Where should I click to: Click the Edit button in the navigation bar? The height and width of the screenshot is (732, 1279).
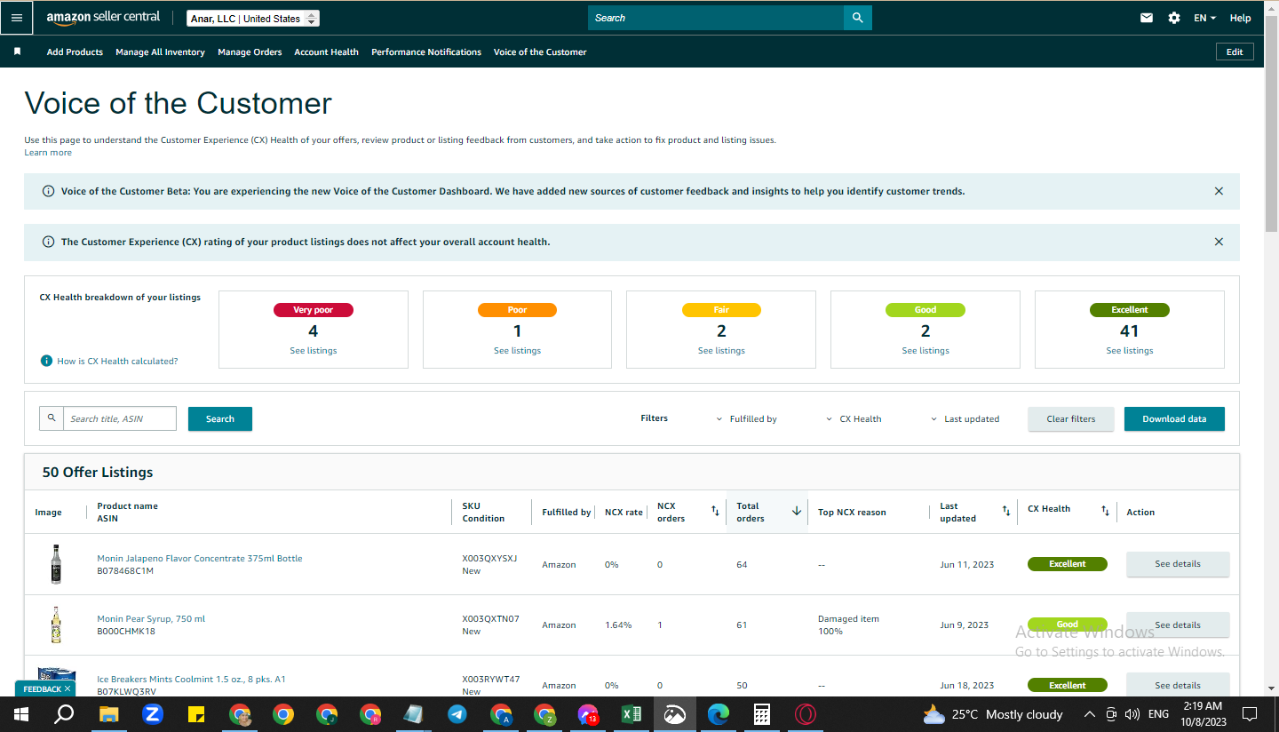pos(1235,52)
